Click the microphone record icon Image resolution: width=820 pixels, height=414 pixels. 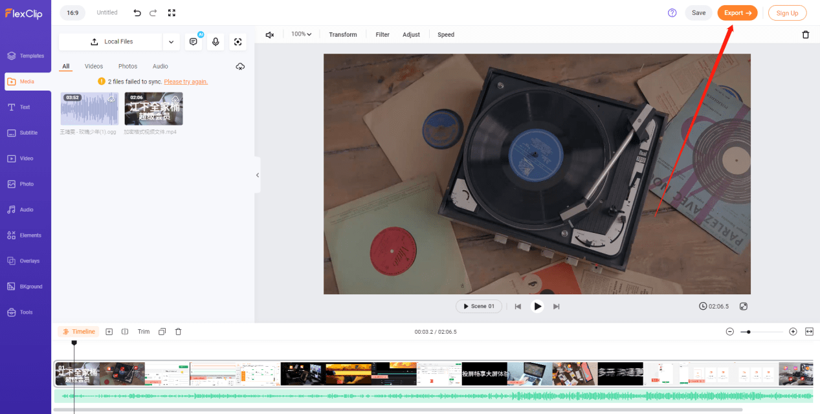216,41
